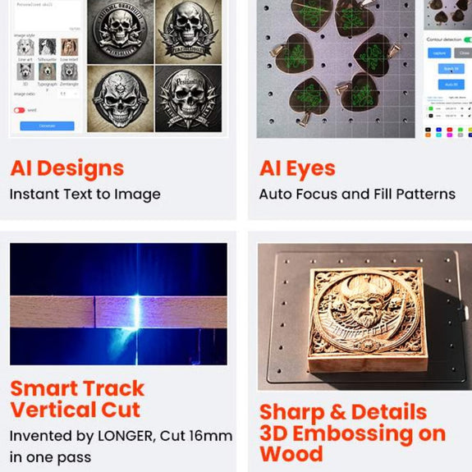Pick the magenta color swatch
This screenshot has width=472, height=472.
coord(449,135)
